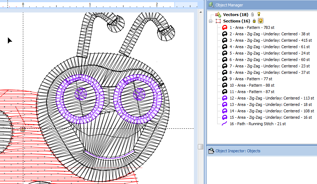Image resolution: width=317 pixels, height=184 pixels.
Task: Toggle visibility bulb for Sections group
Action: [260, 21]
